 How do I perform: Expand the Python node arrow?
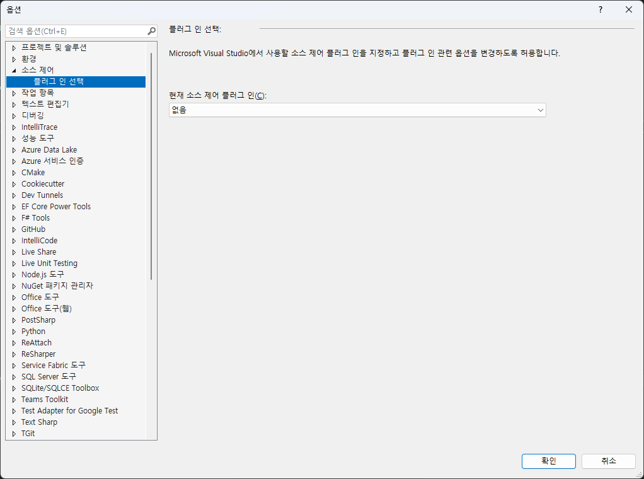point(14,332)
